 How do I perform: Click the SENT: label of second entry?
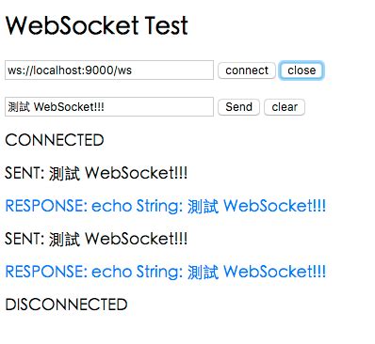click(x=24, y=239)
